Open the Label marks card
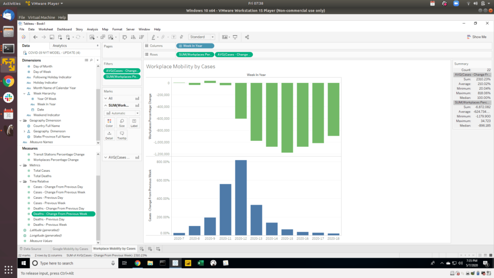494x278 pixels. point(134,123)
